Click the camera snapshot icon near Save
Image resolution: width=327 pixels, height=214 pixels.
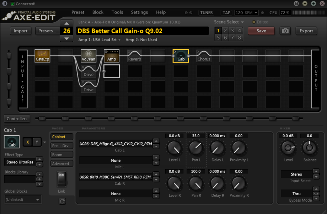[x=285, y=31]
